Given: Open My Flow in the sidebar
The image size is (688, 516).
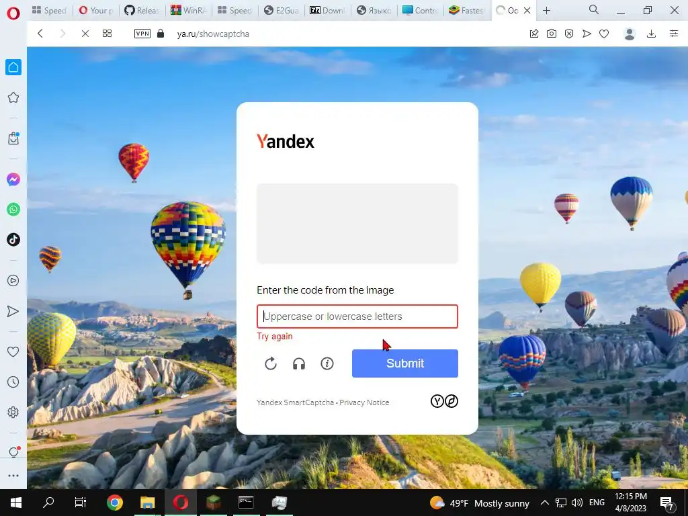Looking at the screenshot, I should pos(13,311).
